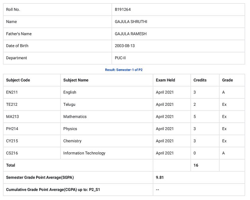Select the date of birth 2003-08-13

125,46
